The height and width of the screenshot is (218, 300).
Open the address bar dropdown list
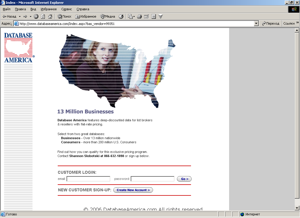click(x=256, y=23)
